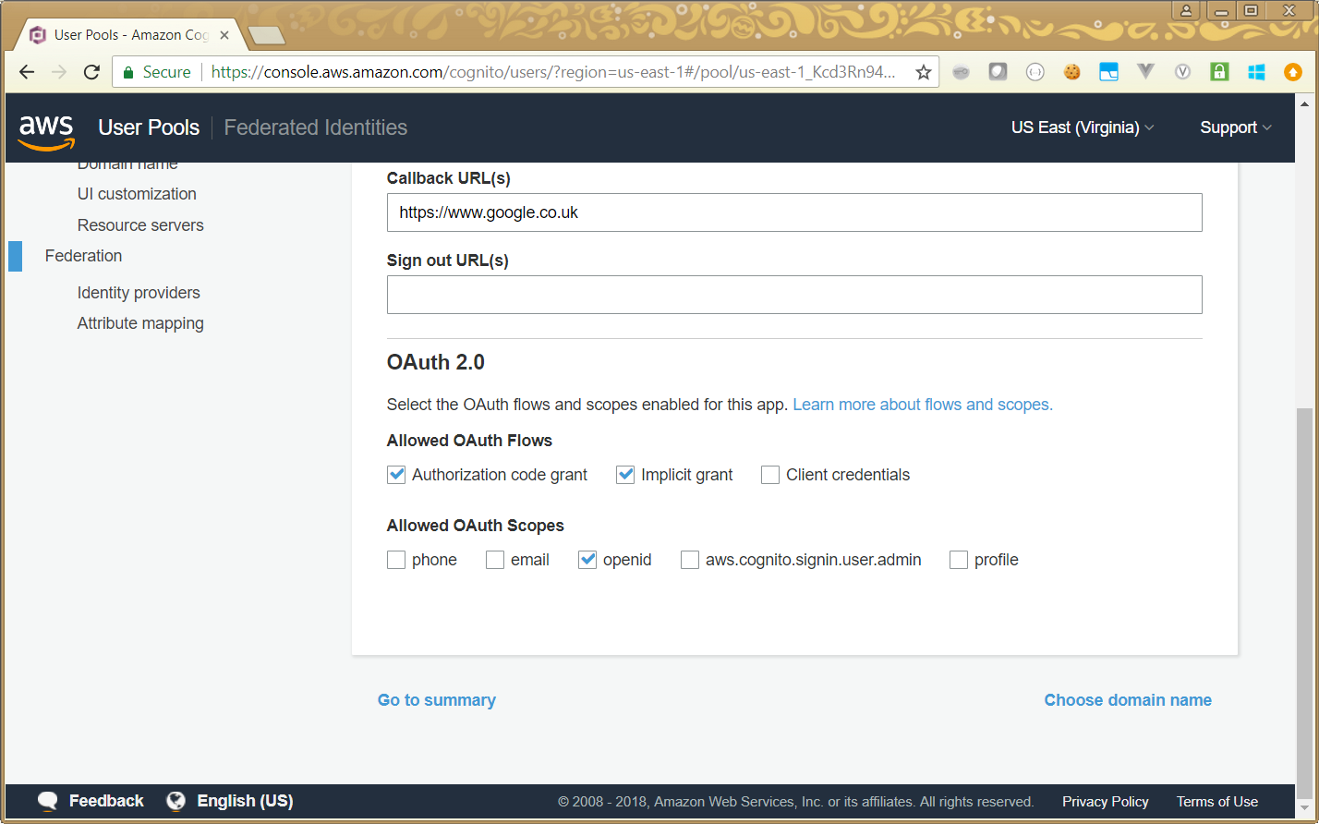Expand the Support dropdown menu
Screen dimensions: 1319x824
1235,127
